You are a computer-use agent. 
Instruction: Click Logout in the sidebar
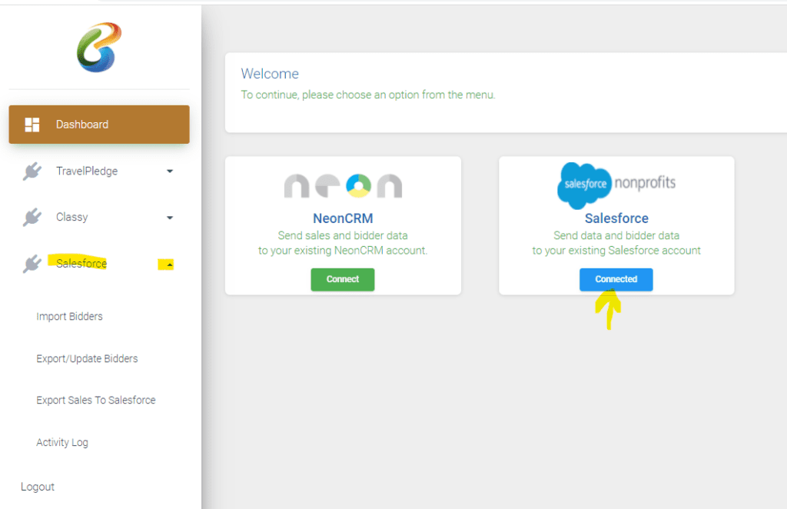click(x=38, y=487)
